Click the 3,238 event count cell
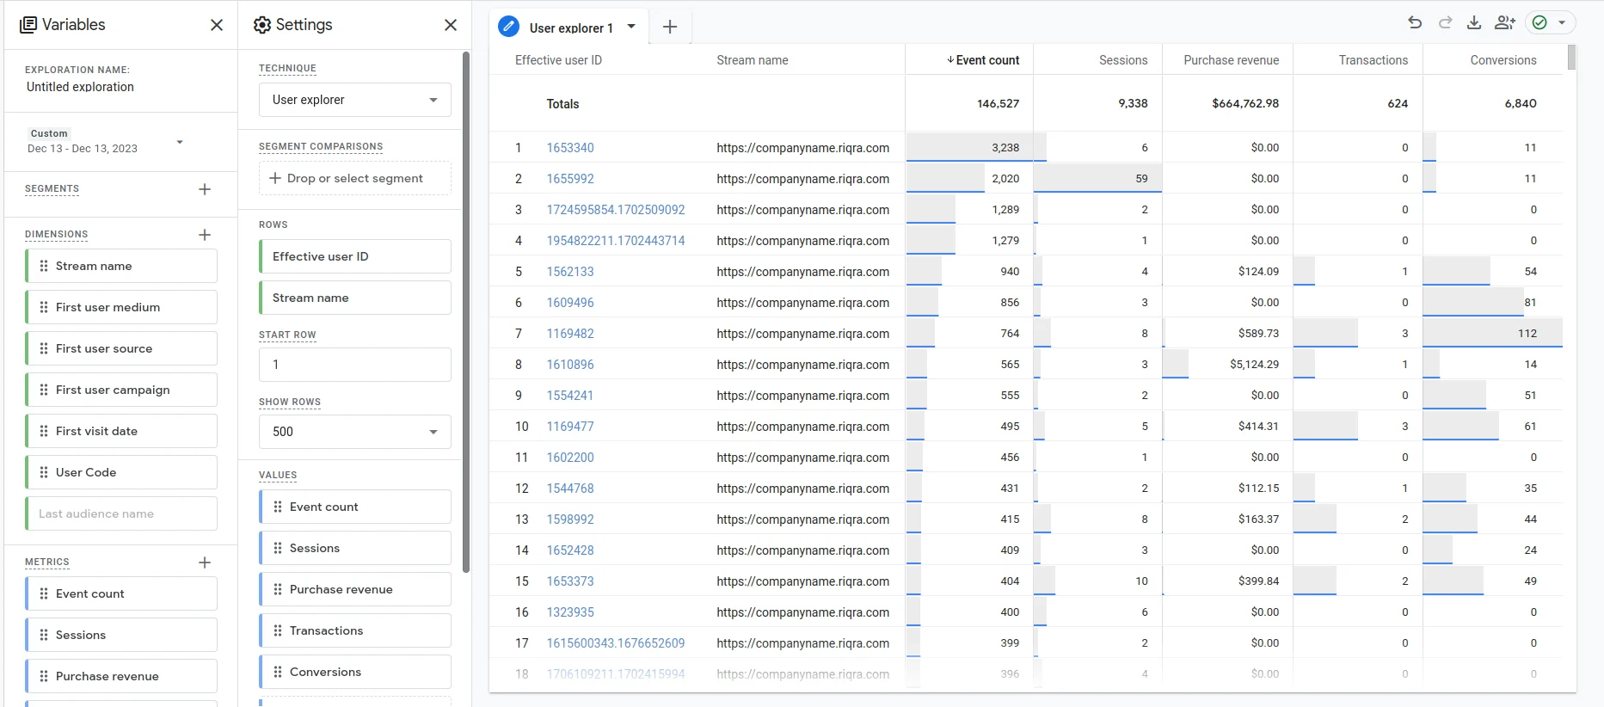Viewport: 1604px width, 707px height. click(x=969, y=148)
